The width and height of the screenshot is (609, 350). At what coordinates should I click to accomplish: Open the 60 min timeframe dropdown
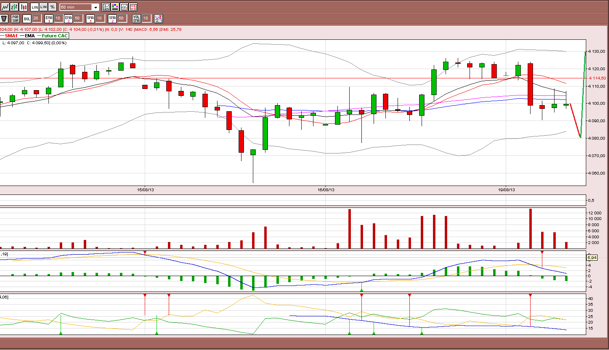[x=79, y=7]
